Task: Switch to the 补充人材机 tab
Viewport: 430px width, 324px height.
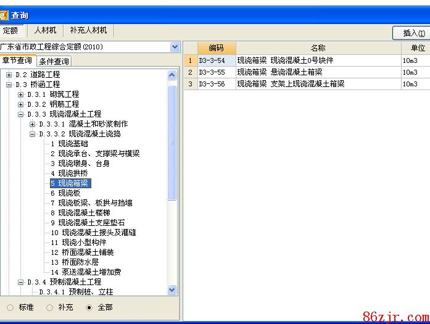Action: pyautogui.click(x=88, y=30)
